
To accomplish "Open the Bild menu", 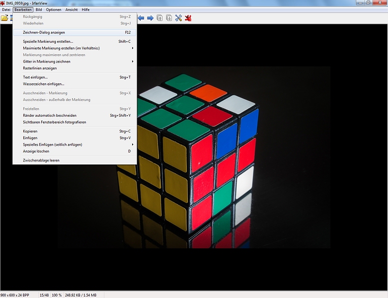I will coord(39,9).
